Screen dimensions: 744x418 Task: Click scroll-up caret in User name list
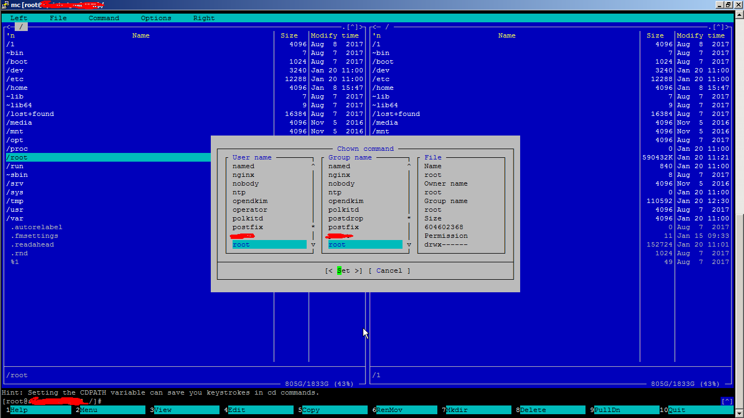pos(313,165)
